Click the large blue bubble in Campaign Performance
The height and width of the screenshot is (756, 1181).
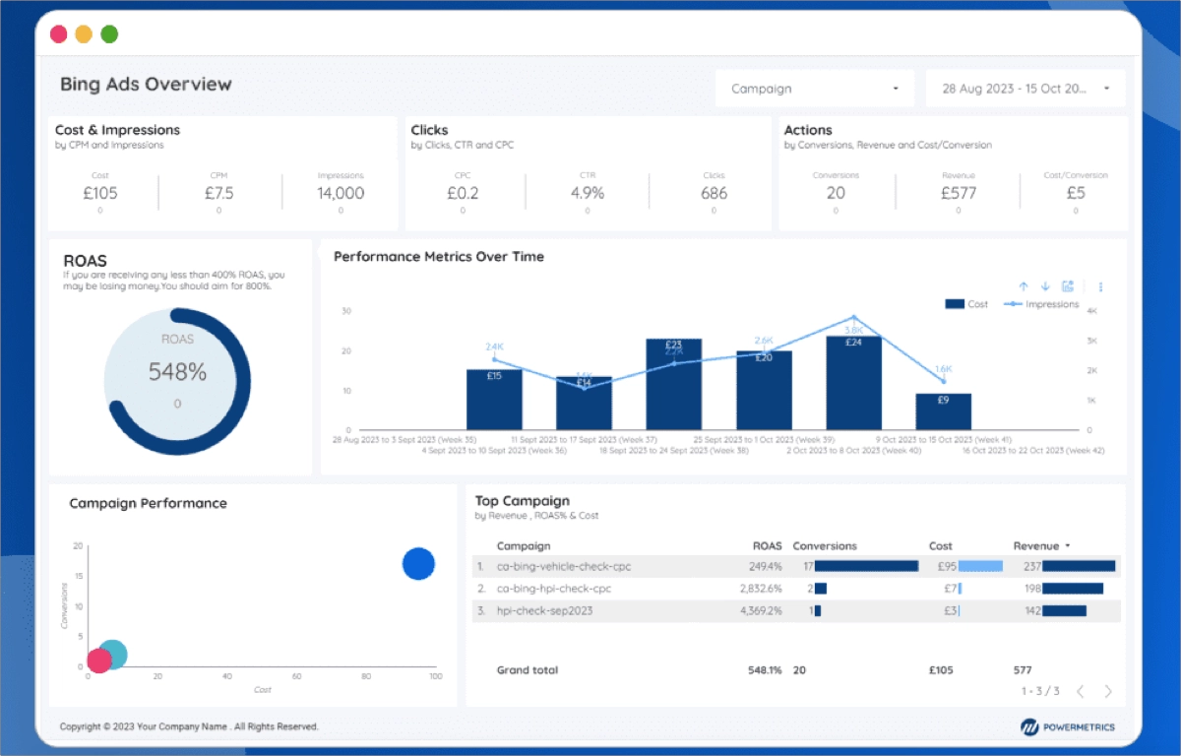(x=418, y=564)
